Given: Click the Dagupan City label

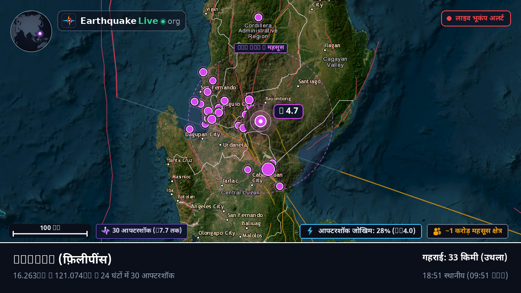Looking at the screenshot, I should [203, 135].
